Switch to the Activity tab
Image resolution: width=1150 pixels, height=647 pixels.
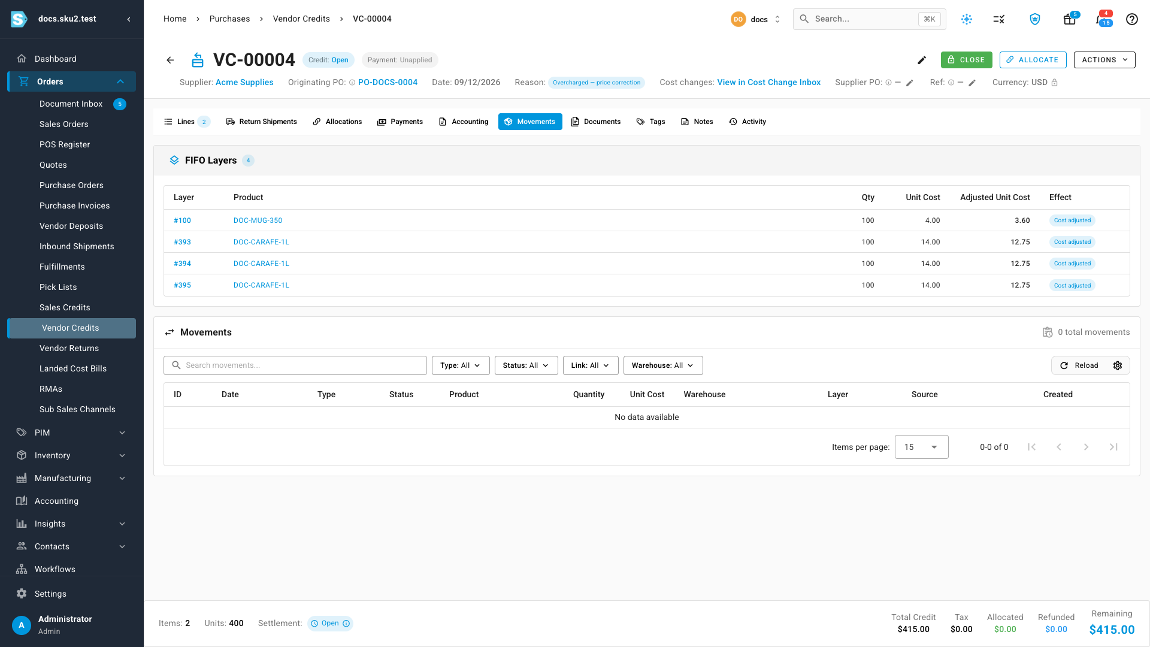click(747, 122)
